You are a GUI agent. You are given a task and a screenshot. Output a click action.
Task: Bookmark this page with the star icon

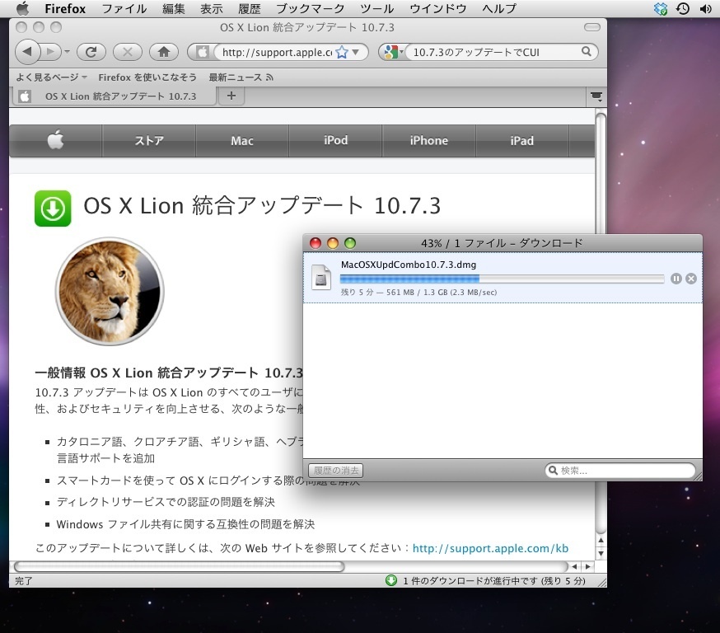pyautogui.click(x=342, y=53)
